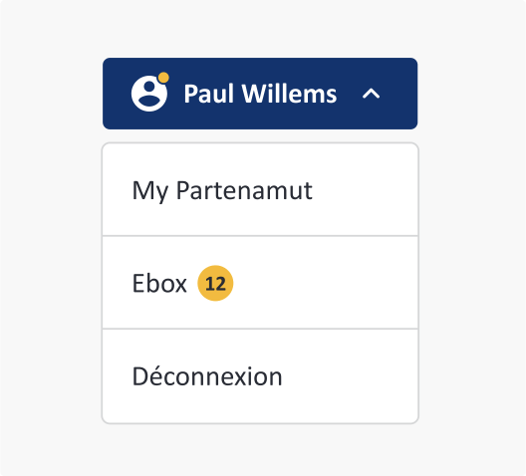Click the user avatar icon

click(x=149, y=94)
